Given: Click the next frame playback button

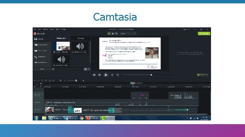Looking at the screenshot, I should 99,75.
